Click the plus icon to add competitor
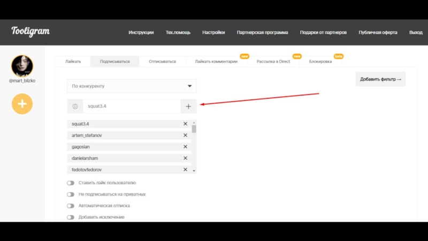Screen dimensions: 428x241 tap(188, 106)
